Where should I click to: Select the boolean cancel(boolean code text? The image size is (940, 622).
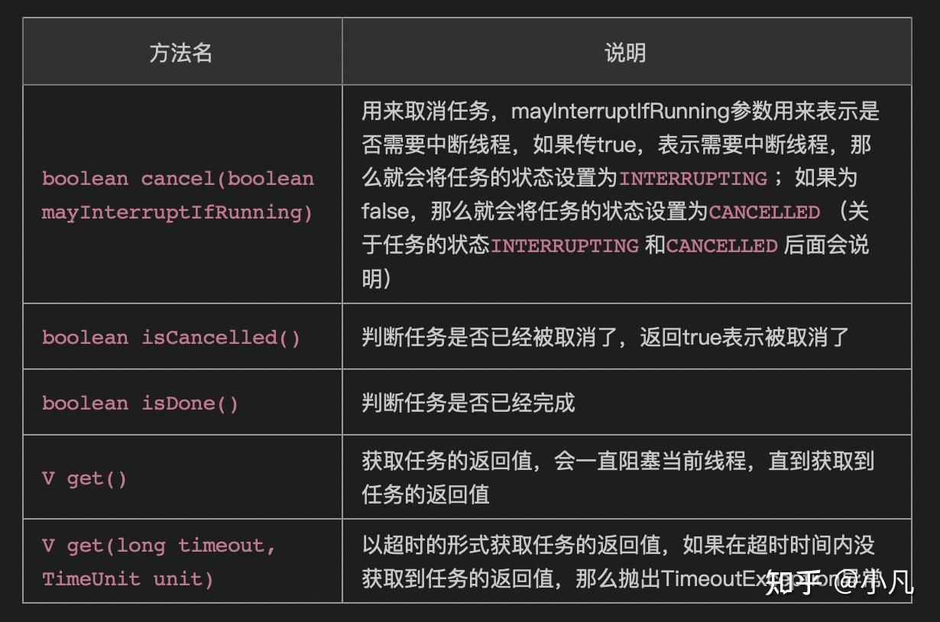[178, 179]
